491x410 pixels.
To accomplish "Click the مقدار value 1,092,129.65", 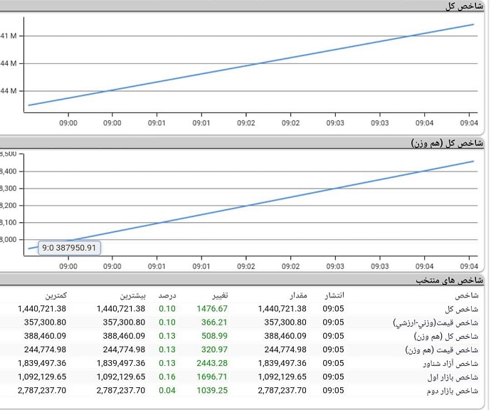I will coord(282,377).
